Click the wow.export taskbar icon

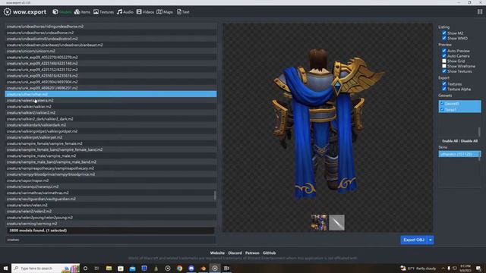point(215,268)
